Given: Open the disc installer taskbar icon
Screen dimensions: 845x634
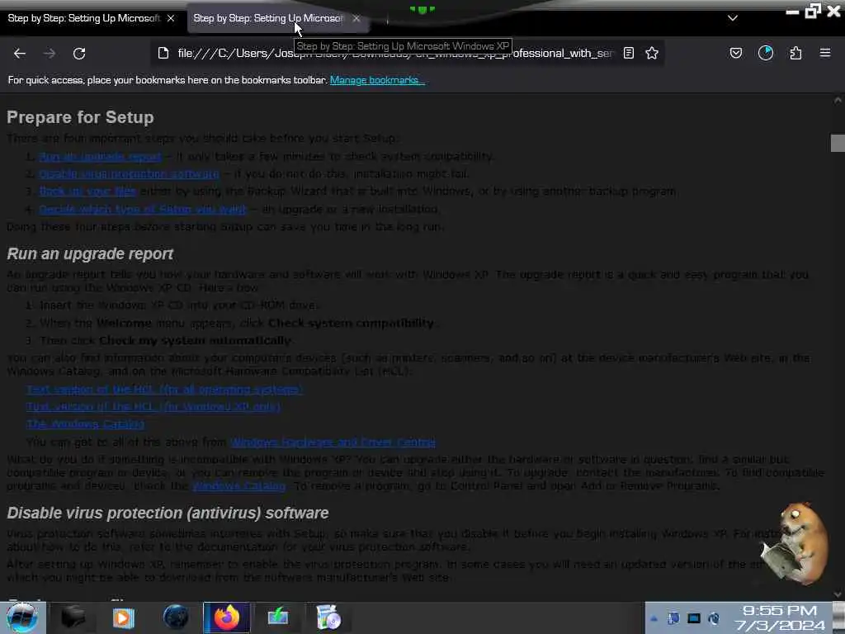Looking at the screenshot, I should (x=328, y=617).
